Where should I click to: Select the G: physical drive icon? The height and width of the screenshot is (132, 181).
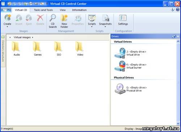point(120,89)
